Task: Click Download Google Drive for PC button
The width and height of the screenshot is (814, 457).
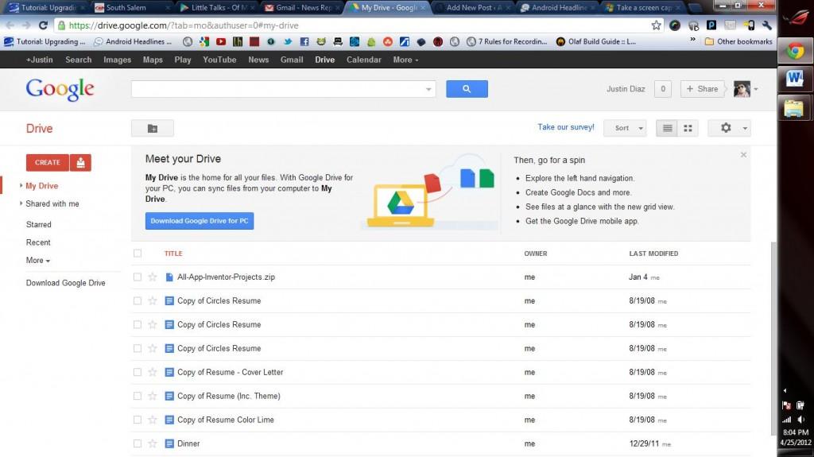Action: pos(200,221)
